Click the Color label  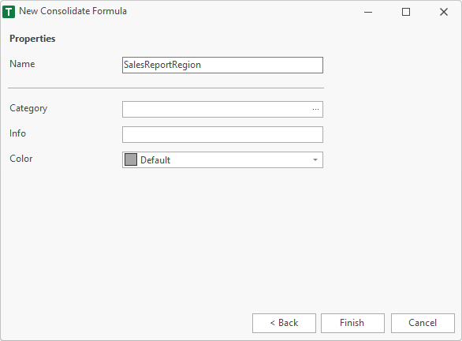(21, 159)
